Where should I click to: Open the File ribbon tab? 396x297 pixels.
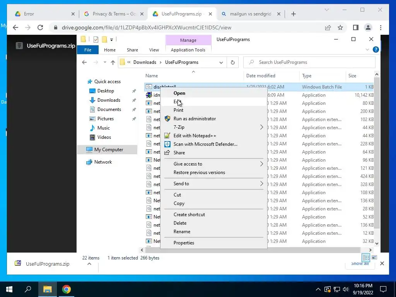point(88,50)
